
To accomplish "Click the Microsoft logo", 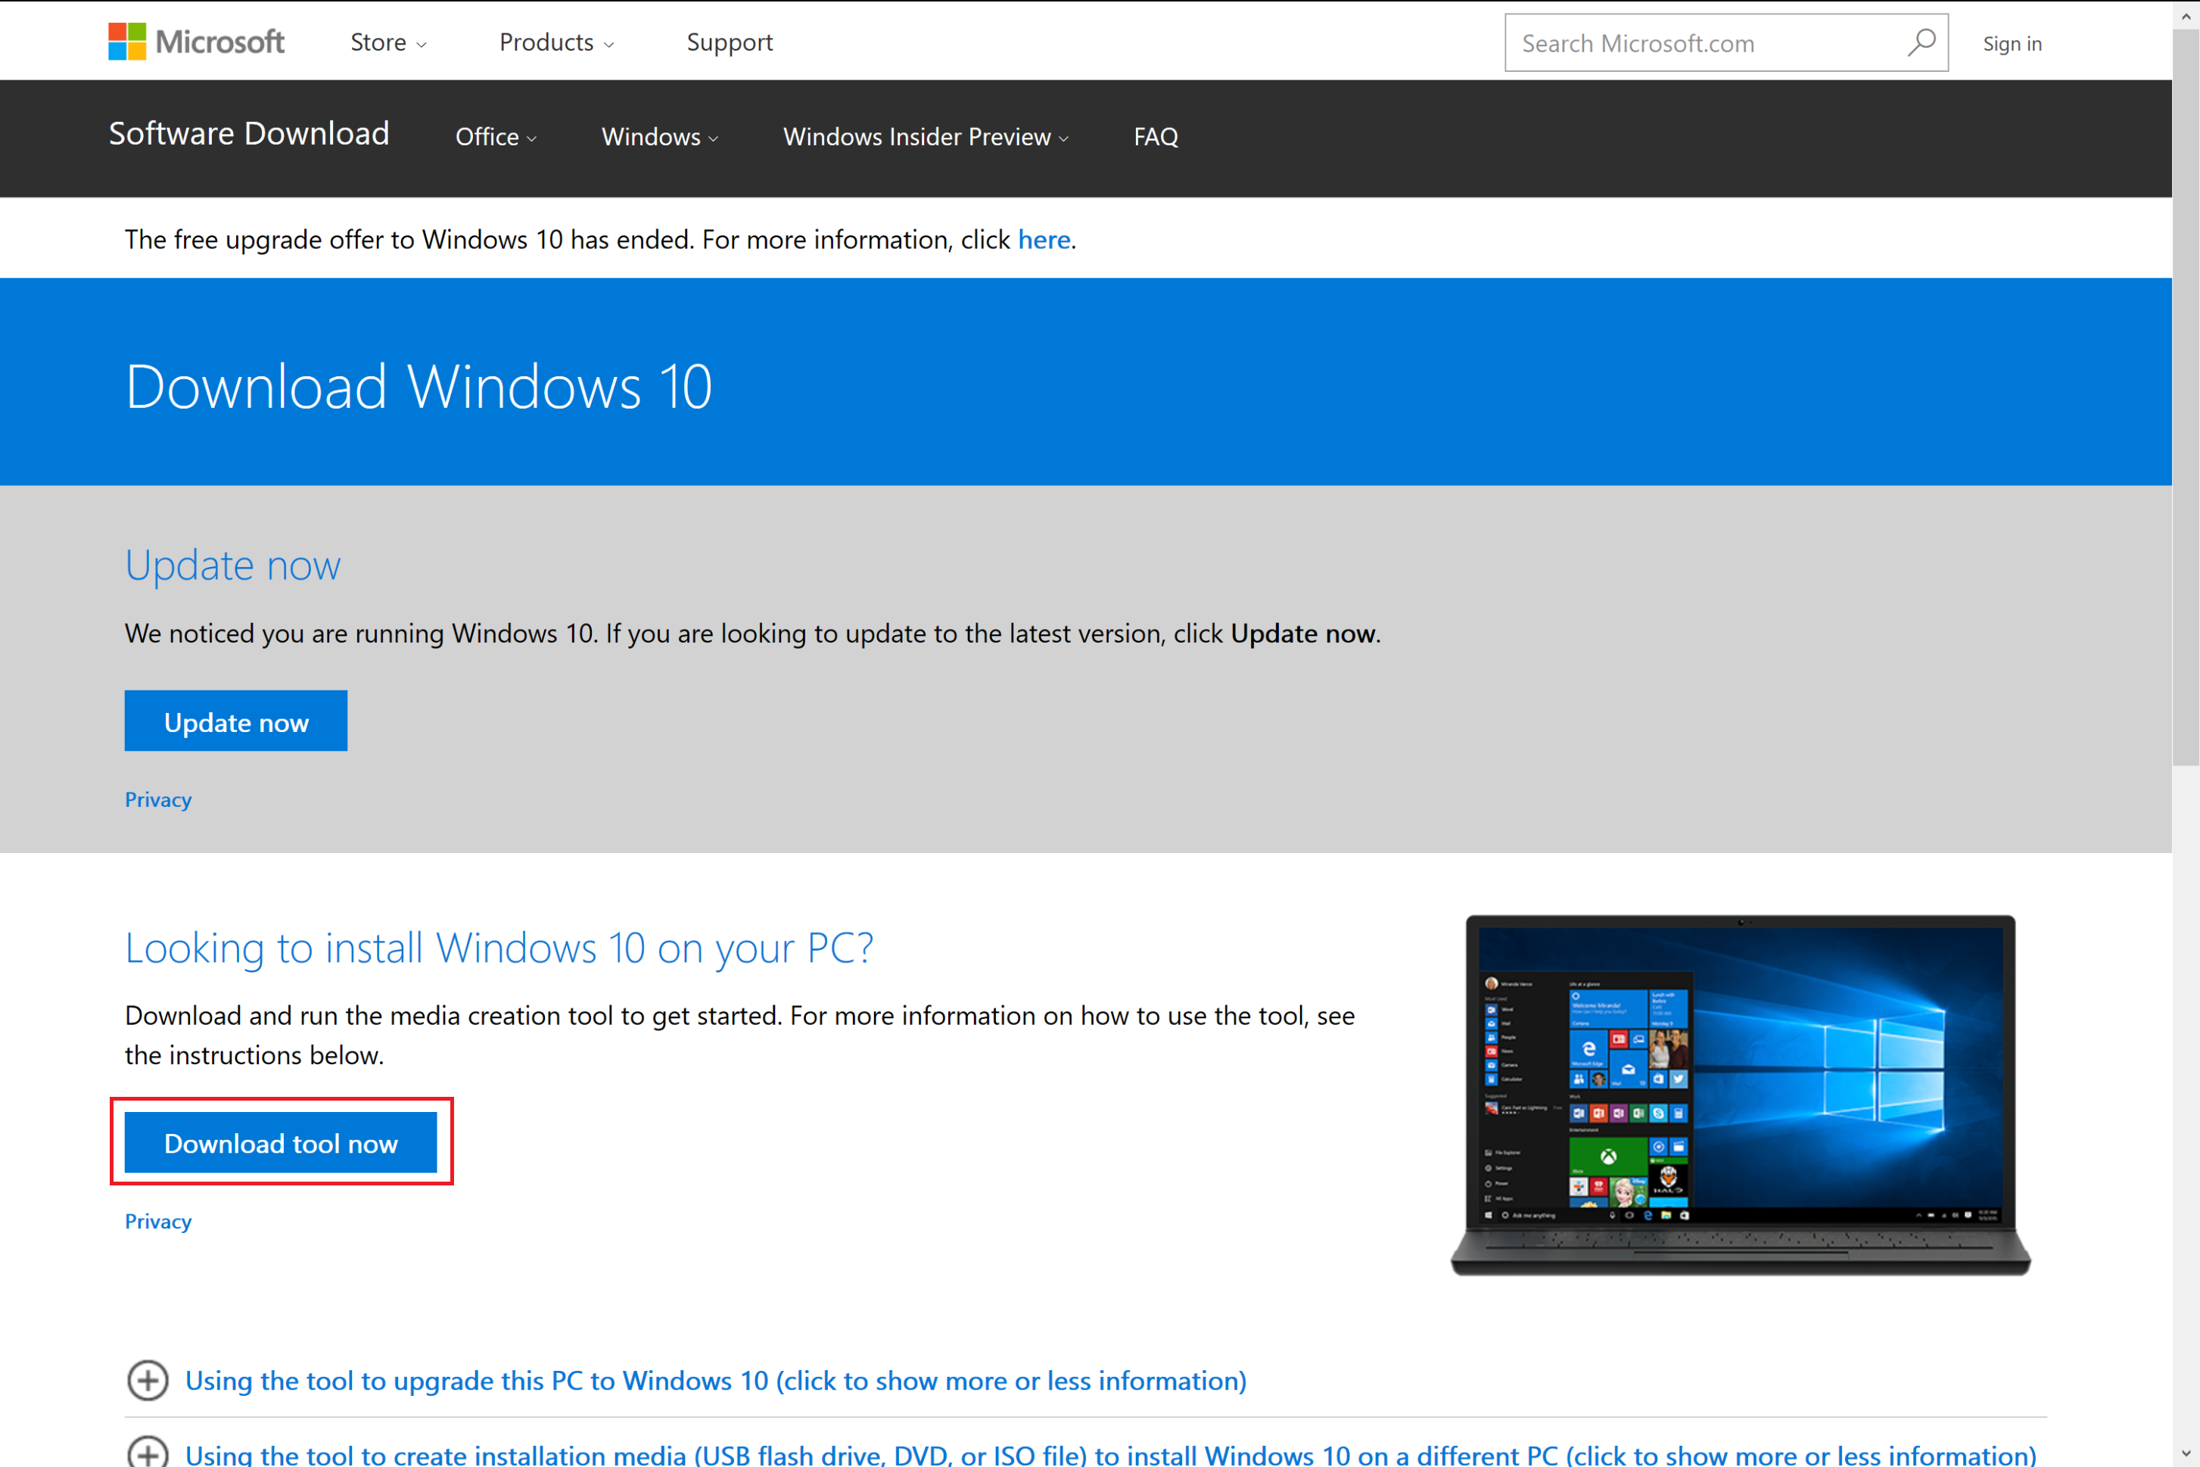I will click(x=197, y=42).
